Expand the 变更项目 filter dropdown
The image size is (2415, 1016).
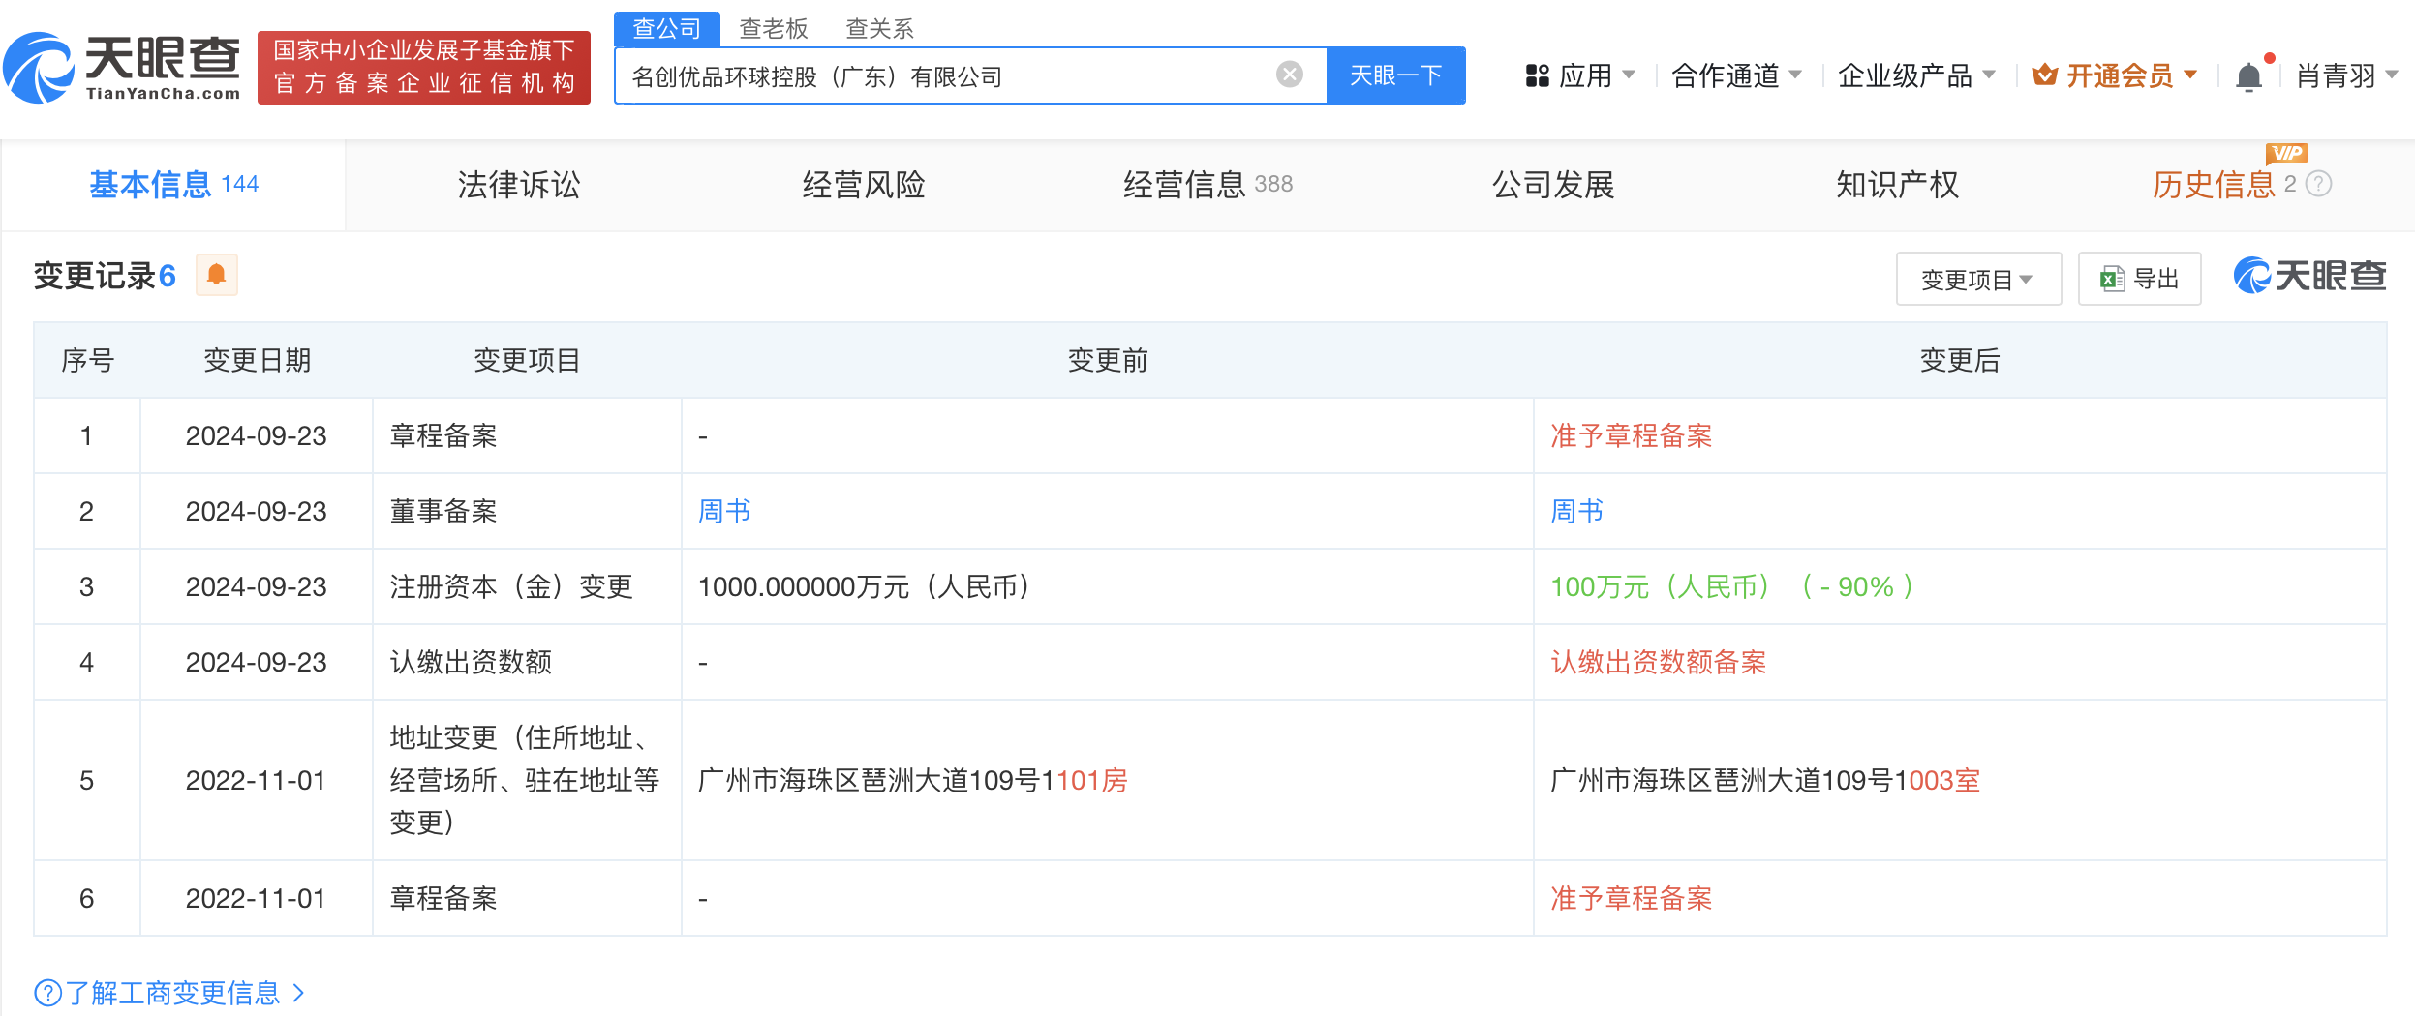tap(1978, 280)
